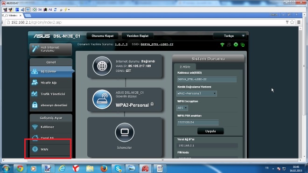308x173 pixels.
Task: Open Kimlik Doğrulama Yöntemi dropdown
Action: tap(196, 93)
